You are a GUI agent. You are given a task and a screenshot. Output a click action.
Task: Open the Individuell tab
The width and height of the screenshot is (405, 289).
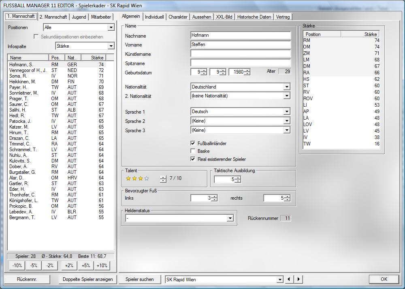click(x=154, y=17)
